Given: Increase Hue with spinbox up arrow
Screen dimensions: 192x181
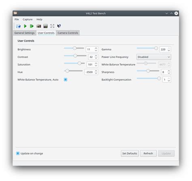Looking at the screenshot, I should click(x=96, y=71).
